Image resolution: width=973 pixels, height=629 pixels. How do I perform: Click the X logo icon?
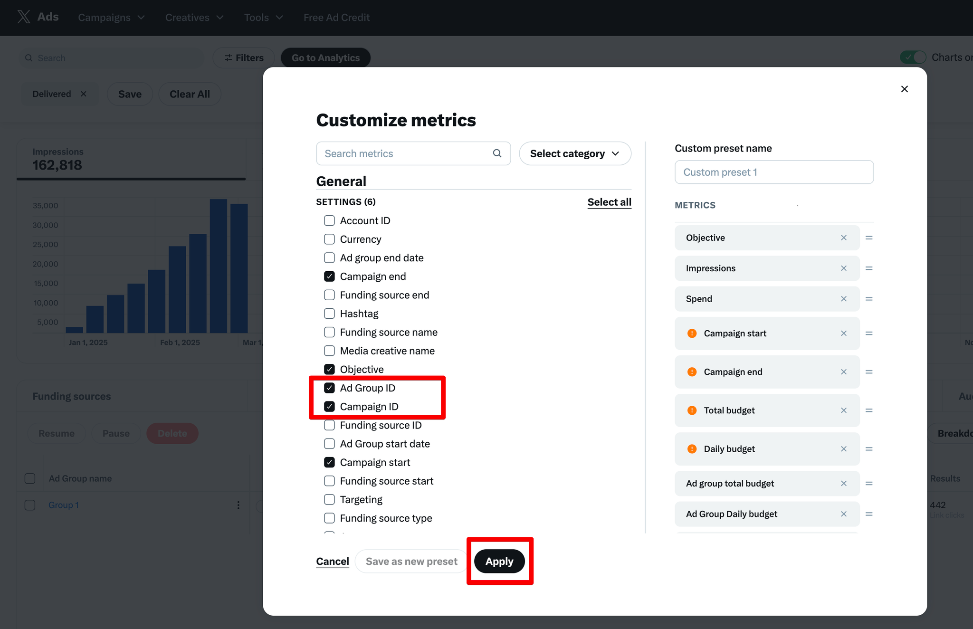click(23, 17)
